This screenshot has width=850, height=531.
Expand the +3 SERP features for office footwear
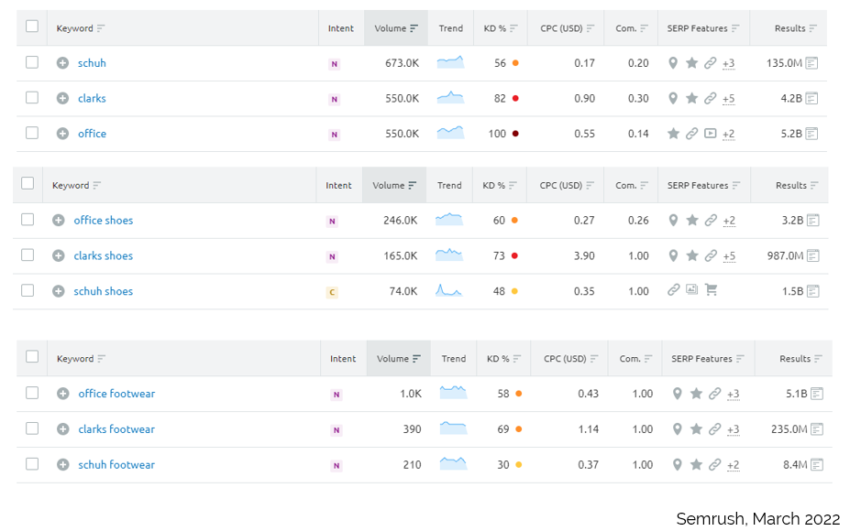(733, 395)
